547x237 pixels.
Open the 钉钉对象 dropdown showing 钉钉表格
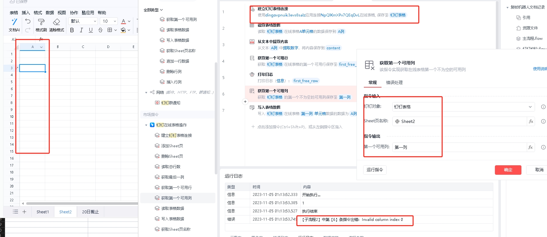point(463,107)
